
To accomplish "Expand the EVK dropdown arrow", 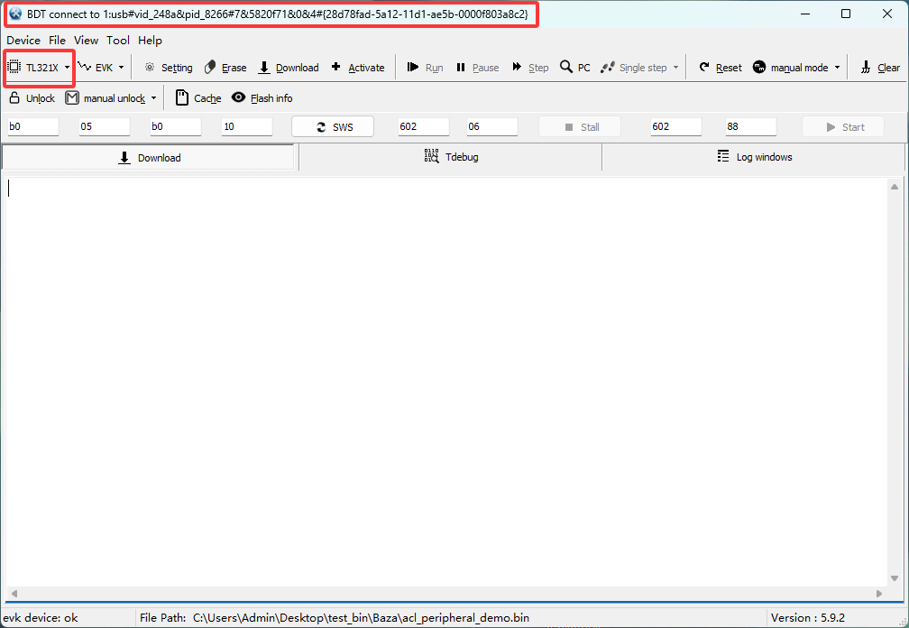I will click(121, 68).
